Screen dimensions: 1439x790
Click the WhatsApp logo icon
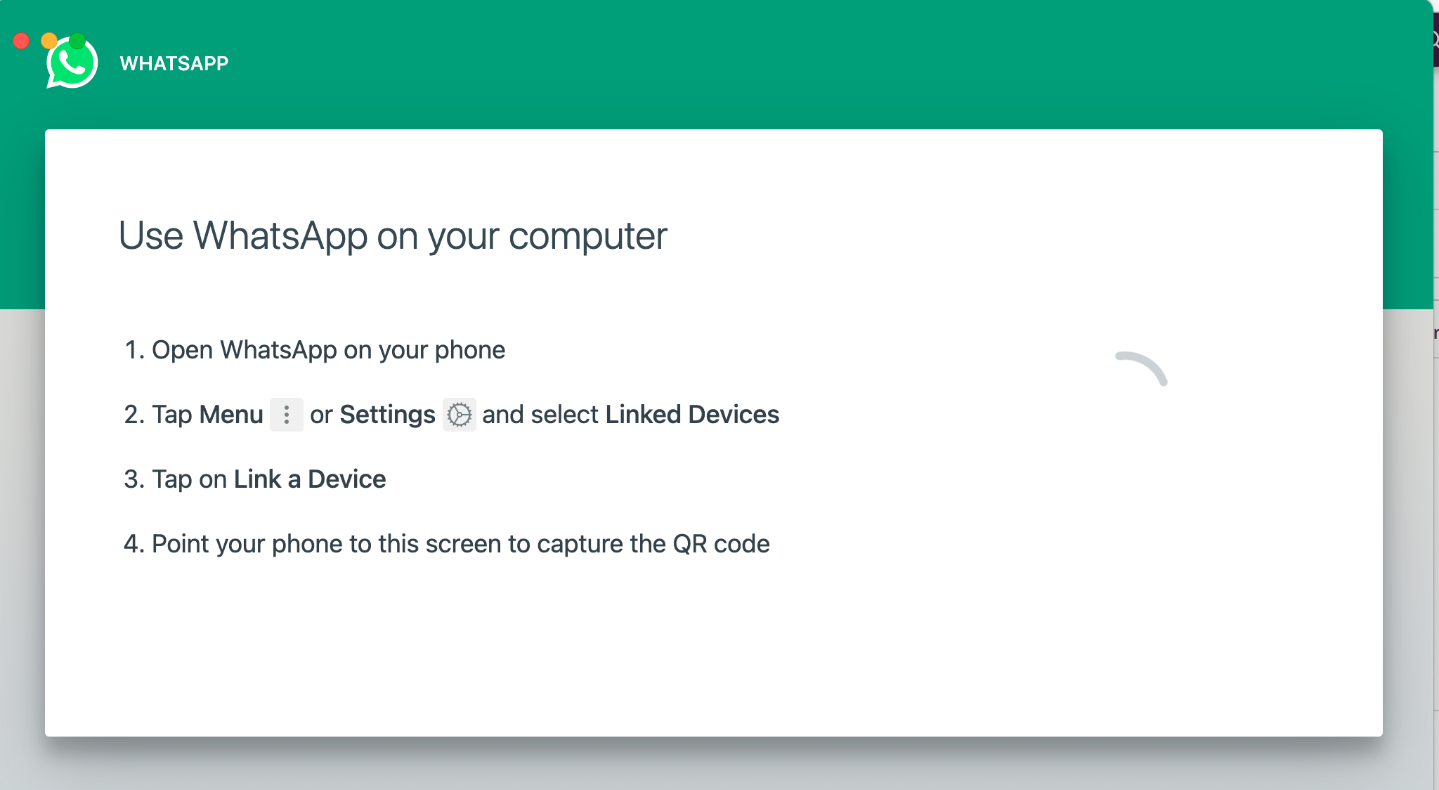(x=72, y=65)
